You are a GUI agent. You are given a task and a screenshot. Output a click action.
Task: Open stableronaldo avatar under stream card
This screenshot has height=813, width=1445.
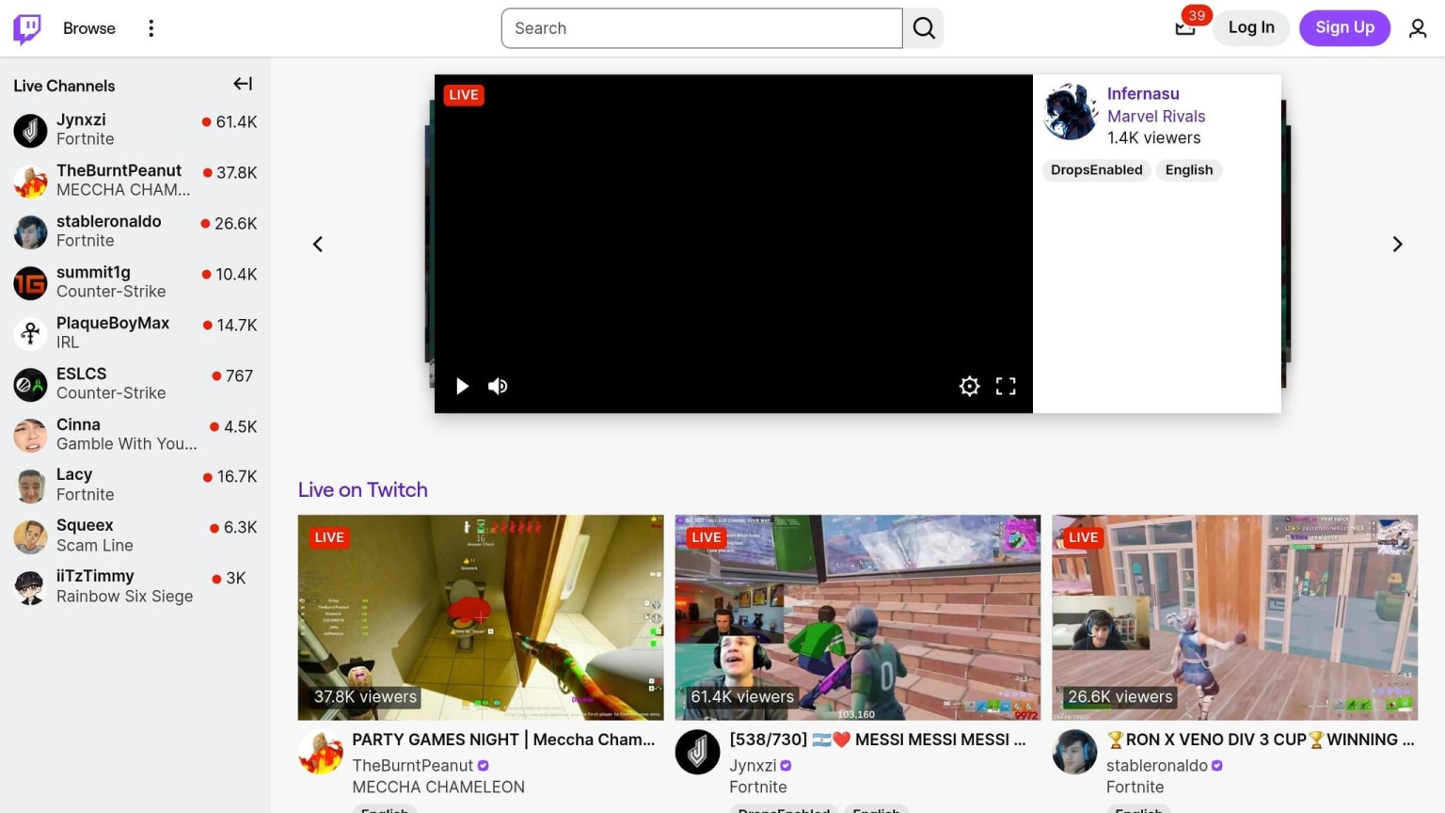(x=1075, y=752)
